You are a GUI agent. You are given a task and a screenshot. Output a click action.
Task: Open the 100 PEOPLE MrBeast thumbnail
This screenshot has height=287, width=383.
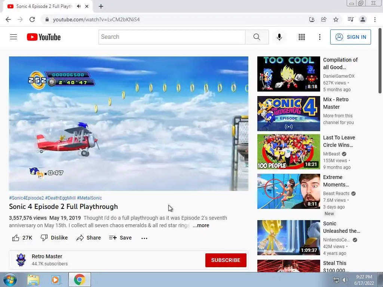(x=288, y=152)
